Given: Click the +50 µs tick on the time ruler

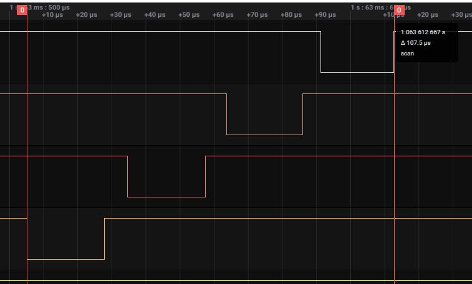Looking at the screenshot, I should pyautogui.click(x=188, y=14).
